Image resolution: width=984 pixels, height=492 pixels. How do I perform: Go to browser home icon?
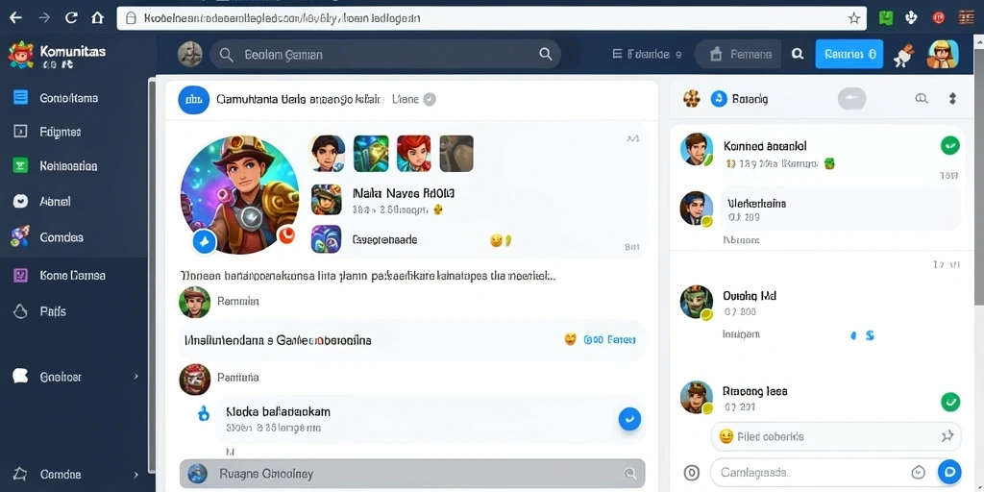[97, 18]
